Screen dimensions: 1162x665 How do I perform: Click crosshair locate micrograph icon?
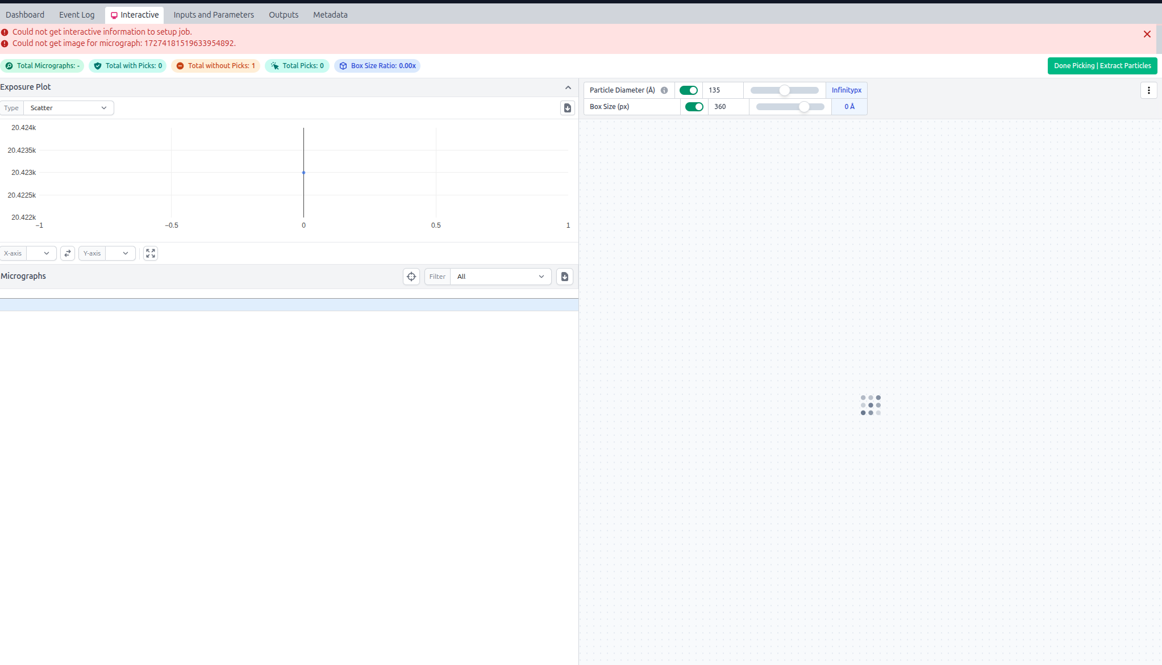point(411,277)
